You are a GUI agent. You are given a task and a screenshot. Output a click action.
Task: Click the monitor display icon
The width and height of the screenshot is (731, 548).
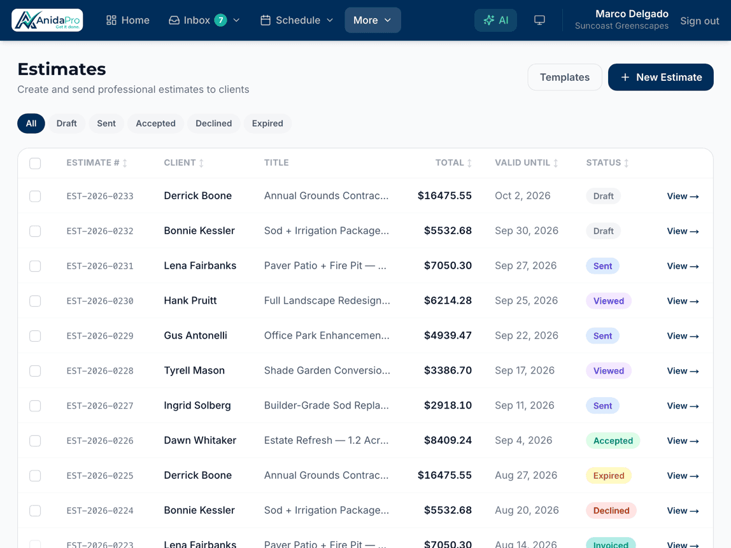click(539, 20)
